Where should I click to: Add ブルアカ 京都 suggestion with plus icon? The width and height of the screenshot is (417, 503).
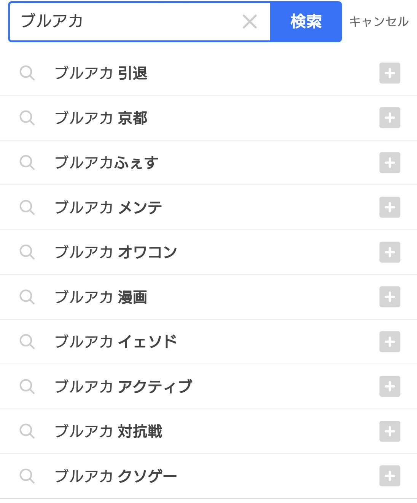pos(390,118)
